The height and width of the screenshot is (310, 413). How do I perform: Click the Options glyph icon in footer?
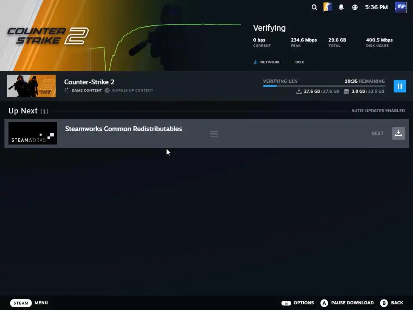[x=286, y=303]
